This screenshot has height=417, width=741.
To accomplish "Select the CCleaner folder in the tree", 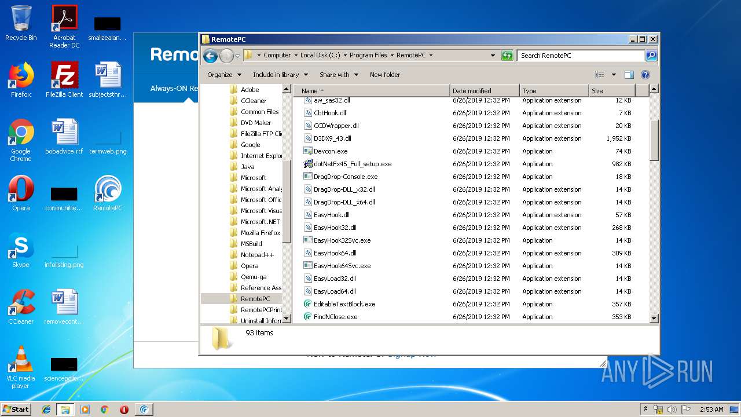I will (254, 101).
